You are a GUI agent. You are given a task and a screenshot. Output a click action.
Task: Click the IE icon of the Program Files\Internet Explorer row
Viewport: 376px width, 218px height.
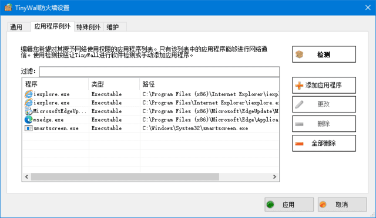coord(29,103)
